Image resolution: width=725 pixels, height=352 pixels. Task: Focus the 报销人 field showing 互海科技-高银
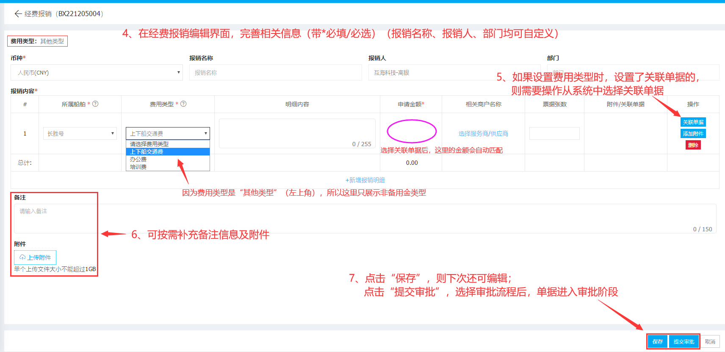[x=454, y=72]
